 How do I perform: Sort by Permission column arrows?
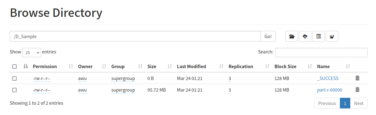pyautogui.click(x=71, y=66)
